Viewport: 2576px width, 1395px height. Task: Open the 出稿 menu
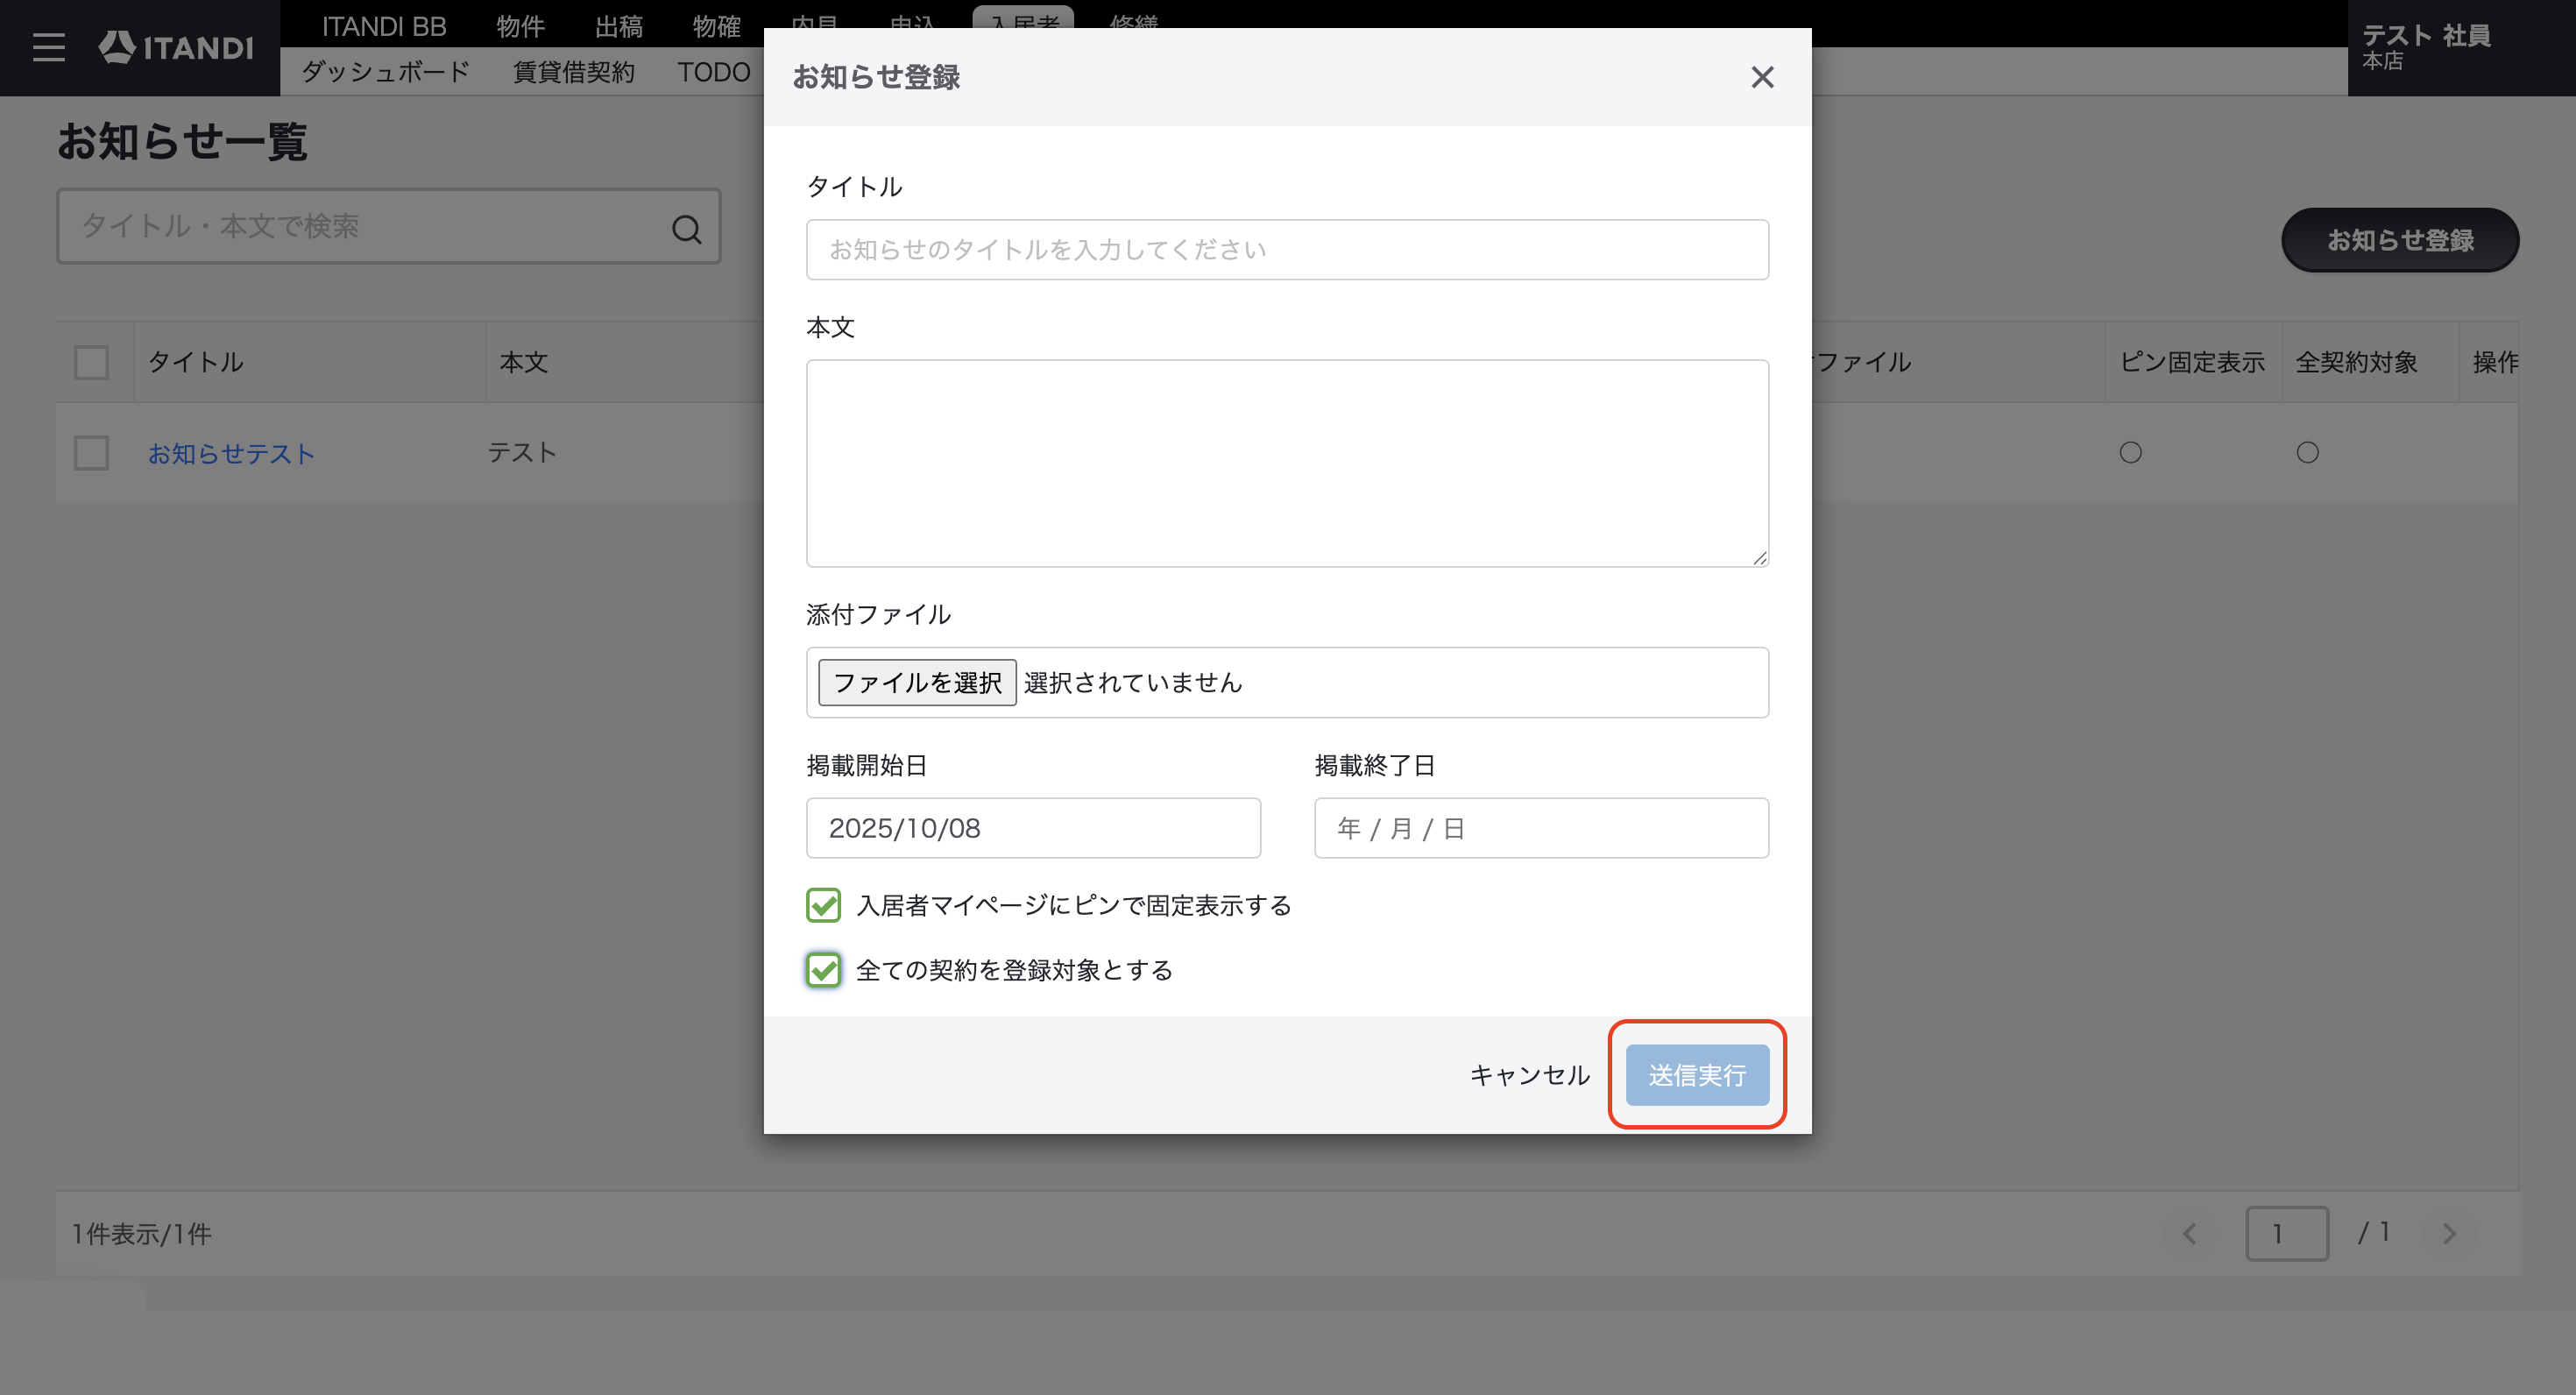(619, 26)
